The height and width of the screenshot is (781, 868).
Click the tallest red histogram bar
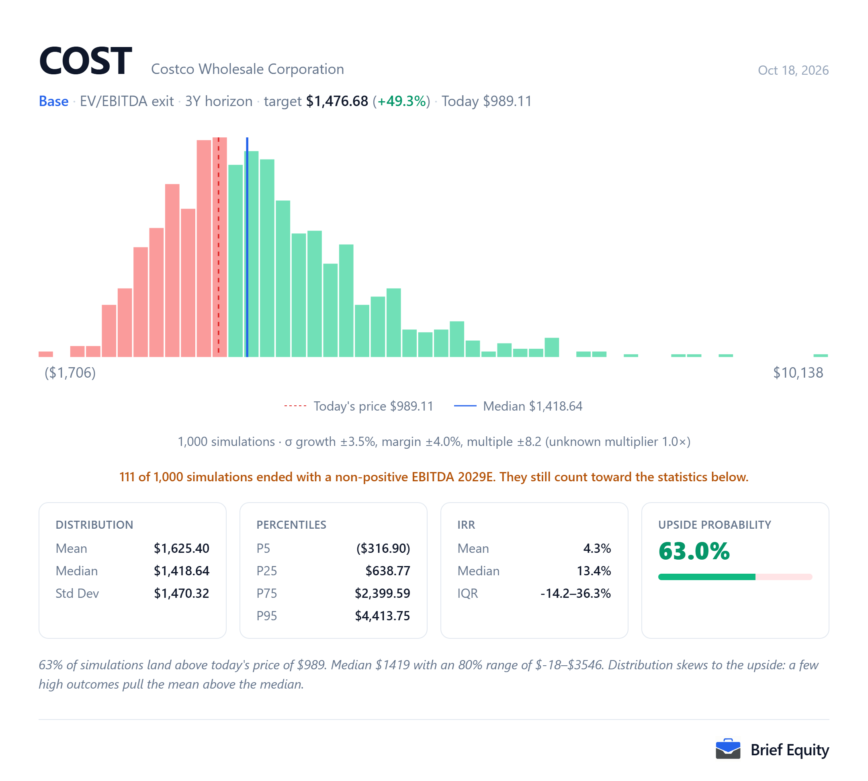click(220, 247)
